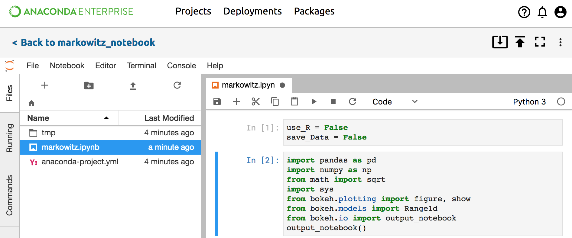The height and width of the screenshot is (238, 572).
Task: Copy the selected cell
Action: click(x=275, y=101)
